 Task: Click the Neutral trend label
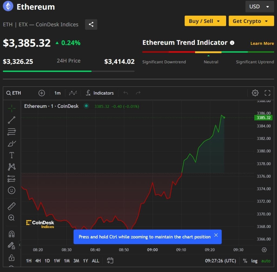tap(211, 62)
